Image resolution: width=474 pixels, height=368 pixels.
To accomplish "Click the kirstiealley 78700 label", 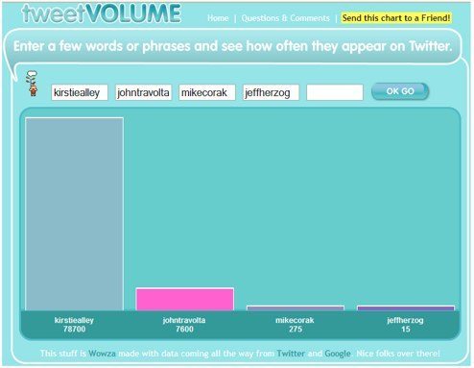I will [74, 325].
